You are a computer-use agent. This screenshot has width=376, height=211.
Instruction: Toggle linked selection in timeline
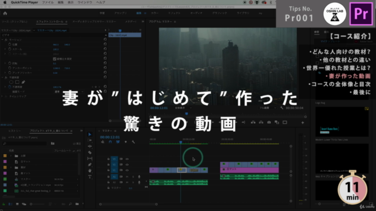tap(117, 142)
